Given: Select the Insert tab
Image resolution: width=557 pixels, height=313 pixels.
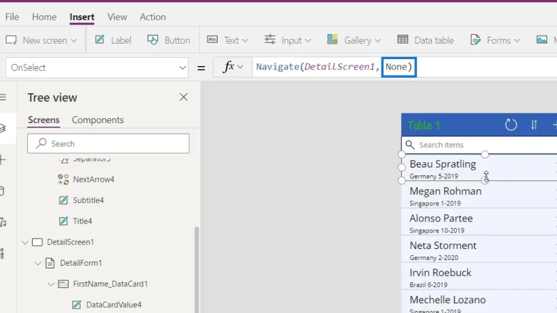Looking at the screenshot, I should [x=81, y=17].
